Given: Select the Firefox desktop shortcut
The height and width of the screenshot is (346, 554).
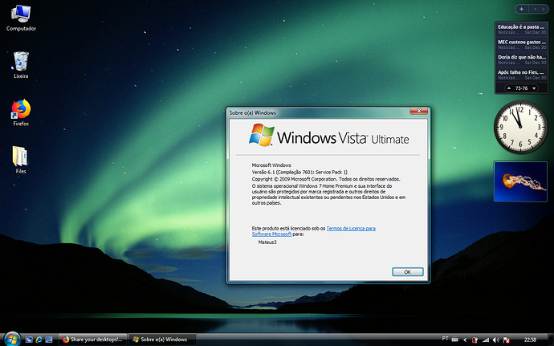Looking at the screenshot, I should [21, 112].
